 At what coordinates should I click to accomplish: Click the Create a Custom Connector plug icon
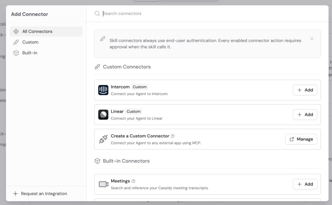103,139
